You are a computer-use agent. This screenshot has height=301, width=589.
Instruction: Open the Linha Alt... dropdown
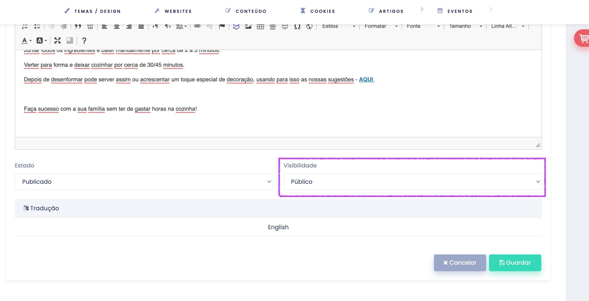point(508,26)
